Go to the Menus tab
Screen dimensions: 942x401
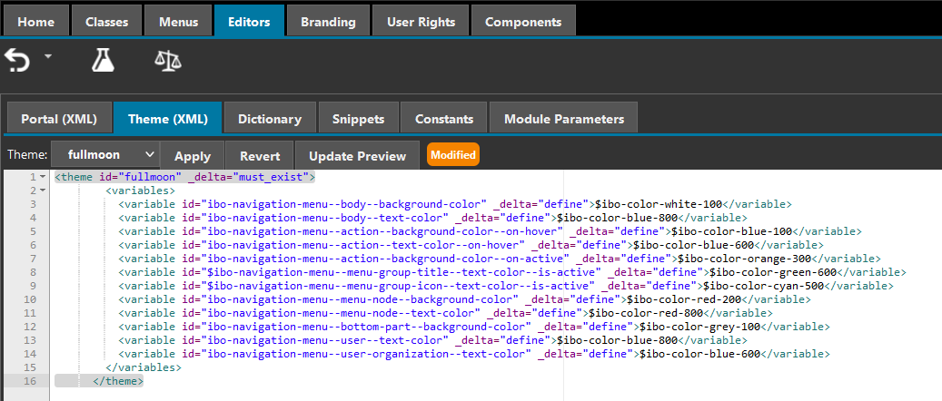[x=177, y=21]
